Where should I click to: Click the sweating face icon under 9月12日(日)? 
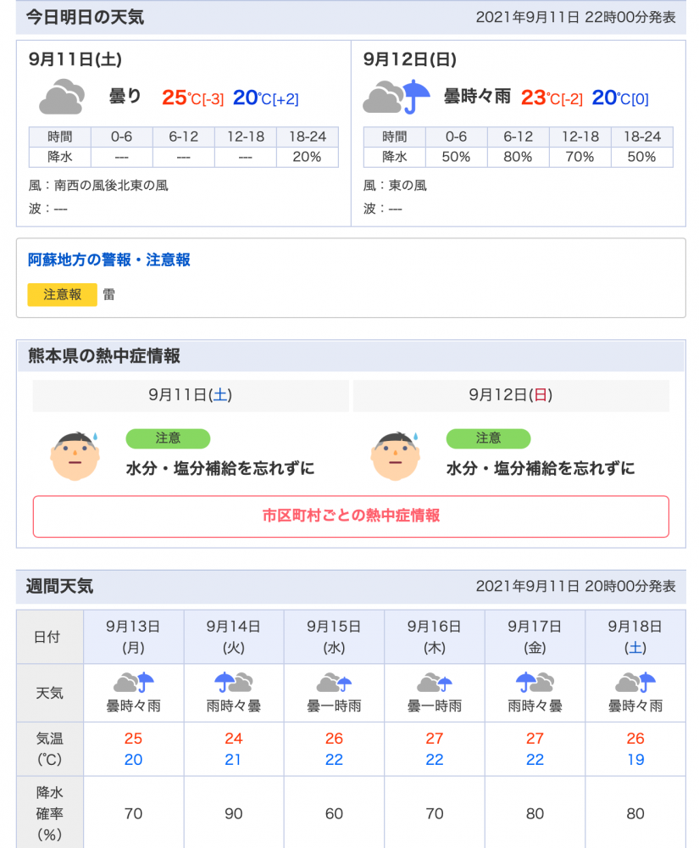point(396,455)
